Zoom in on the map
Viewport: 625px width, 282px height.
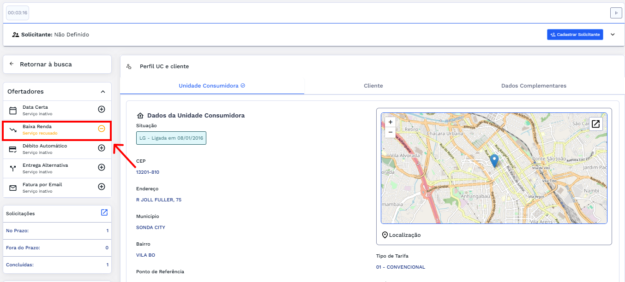391,122
